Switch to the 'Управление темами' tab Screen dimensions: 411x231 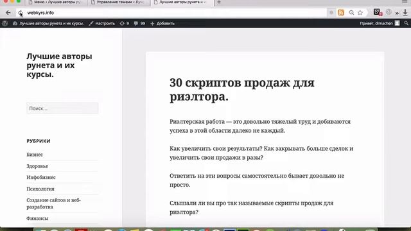(x=119, y=3)
